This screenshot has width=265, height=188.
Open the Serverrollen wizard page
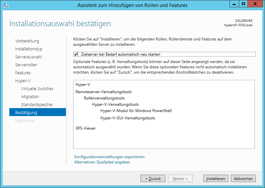point(26,65)
